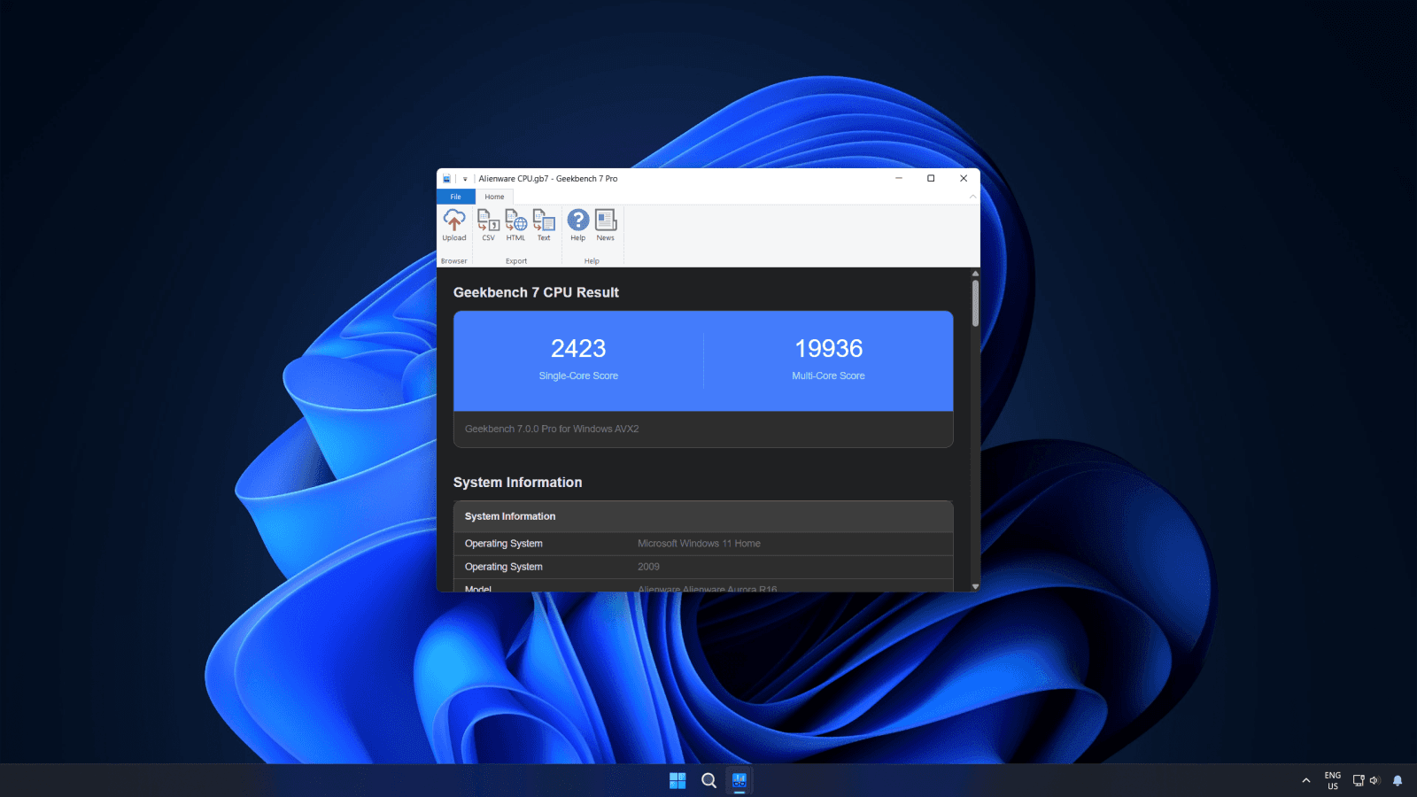Export the result as CSV
Screen dimensions: 1417x797
click(x=488, y=225)
